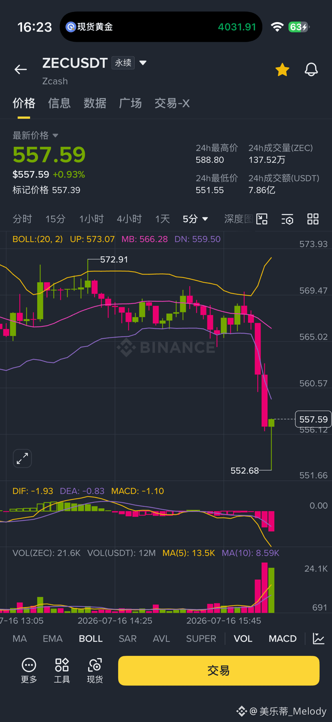Toggle the SUPER indicator
Viewport: 332px width, 722px height.
click(x=201, y=639)
